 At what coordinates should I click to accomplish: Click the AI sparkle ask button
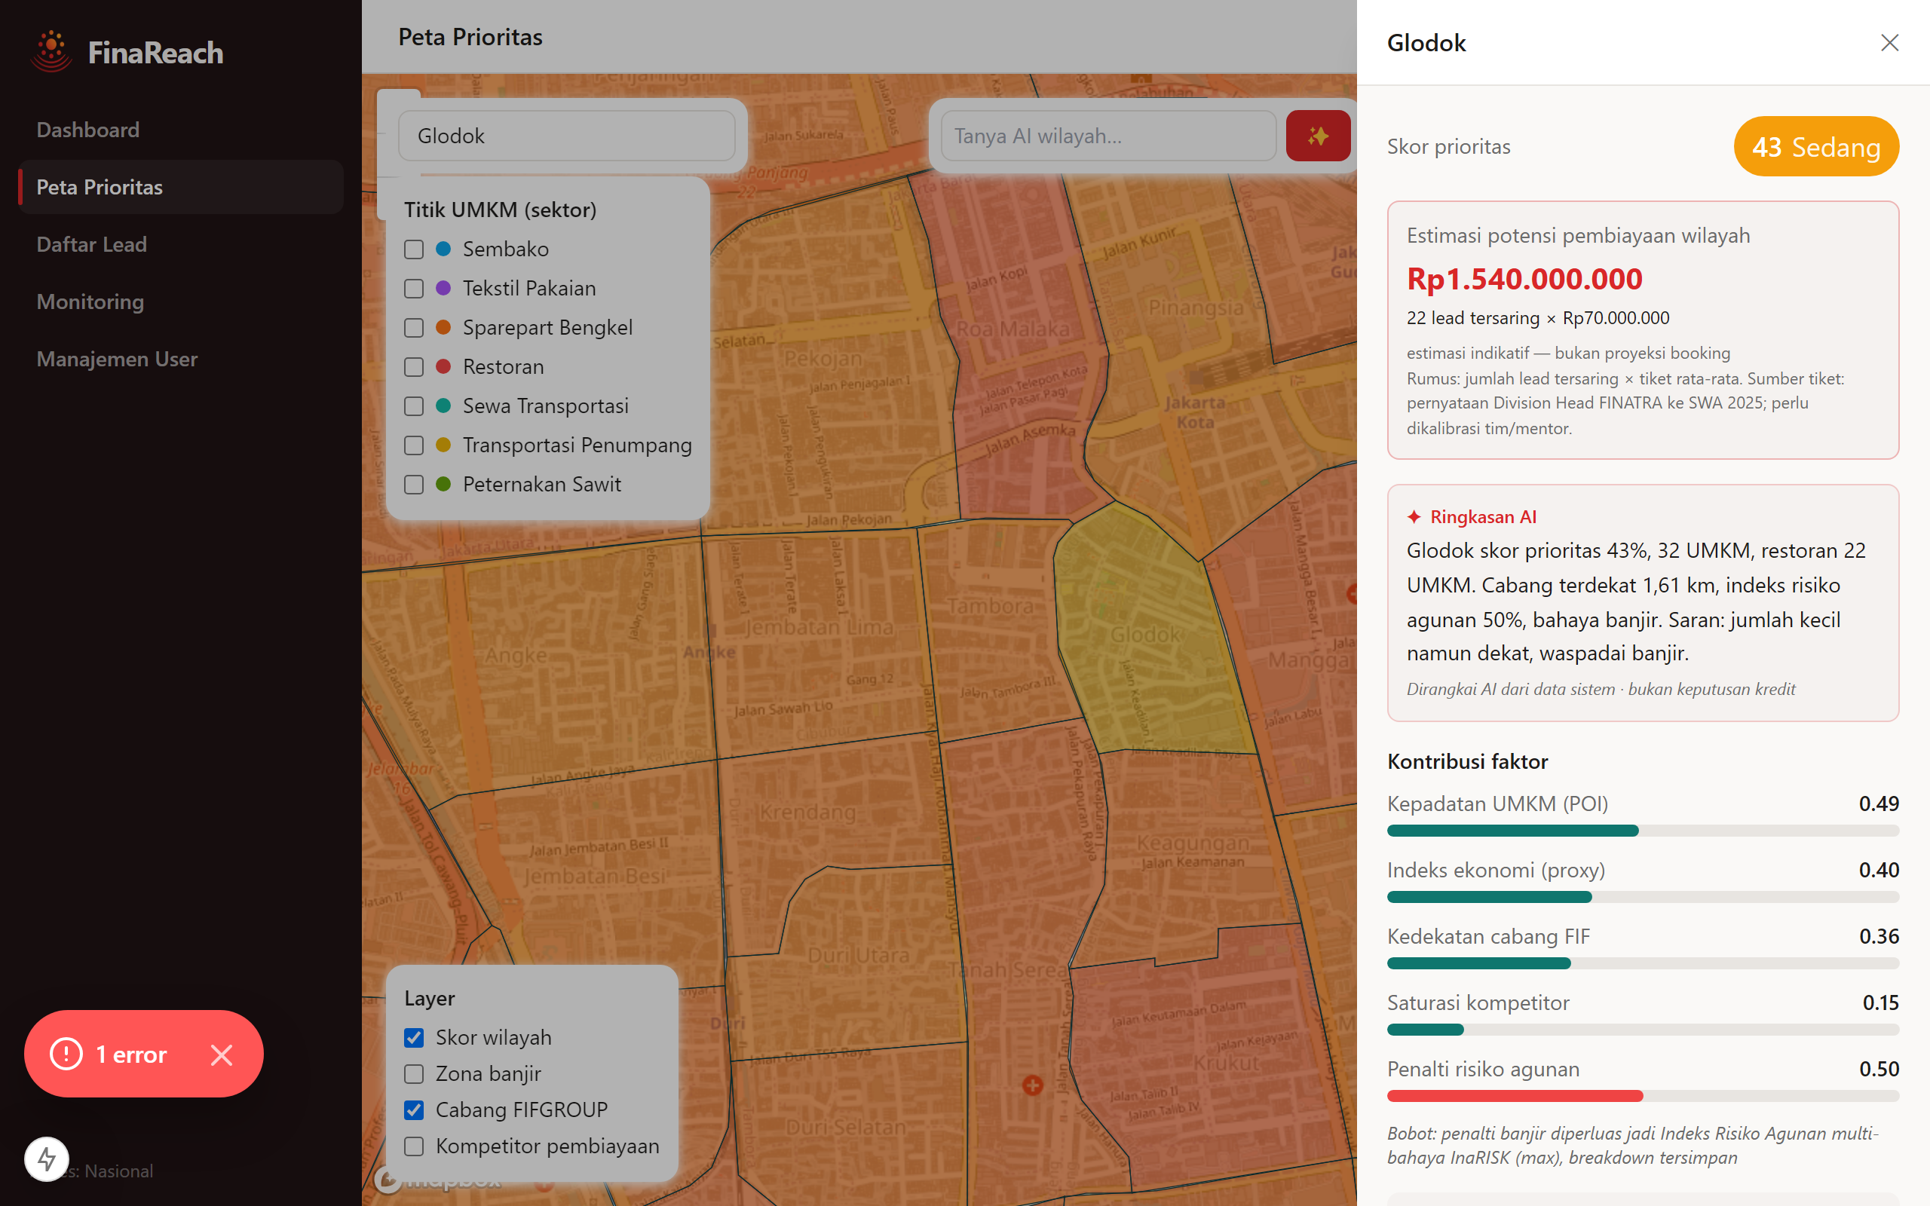pos(1318,136)
